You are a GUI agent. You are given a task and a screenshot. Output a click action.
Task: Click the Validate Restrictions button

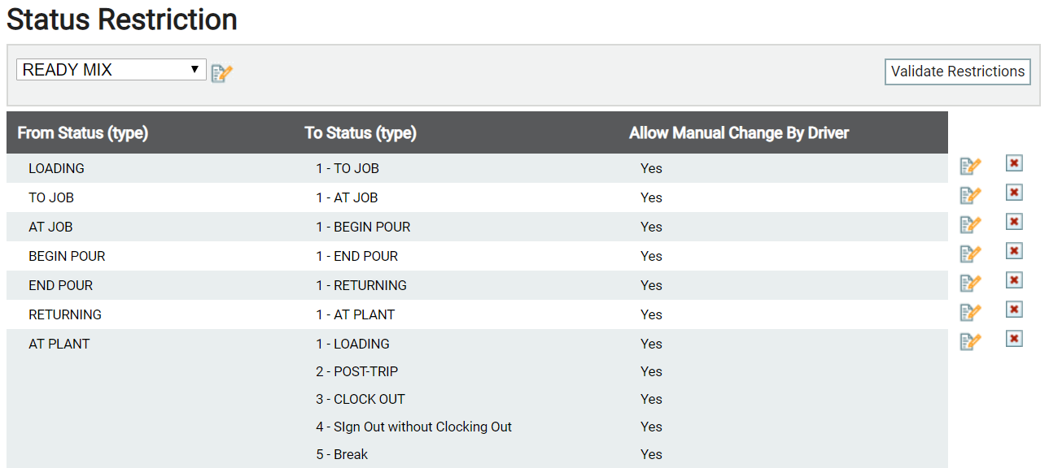tap(958, 71)
